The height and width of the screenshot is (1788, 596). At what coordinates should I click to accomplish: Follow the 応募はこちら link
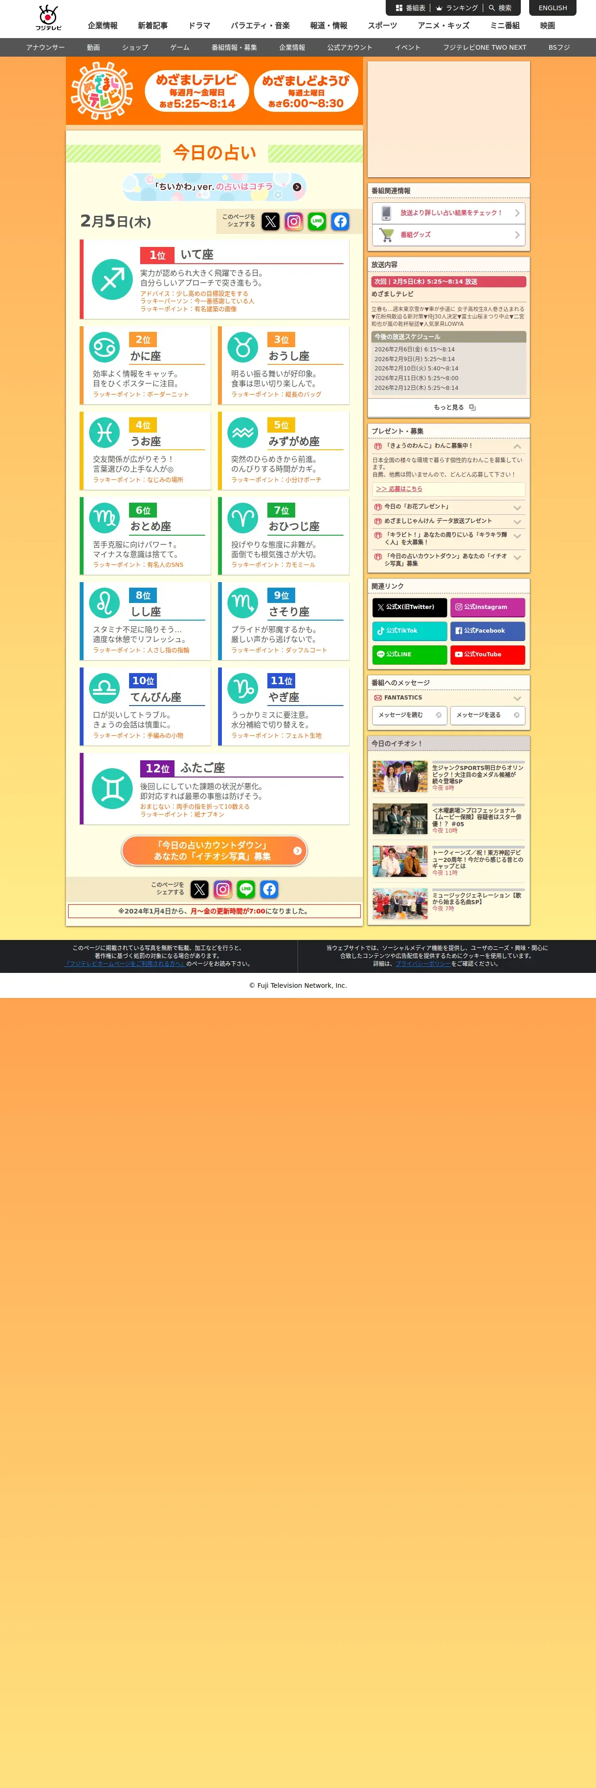point(399,489)
